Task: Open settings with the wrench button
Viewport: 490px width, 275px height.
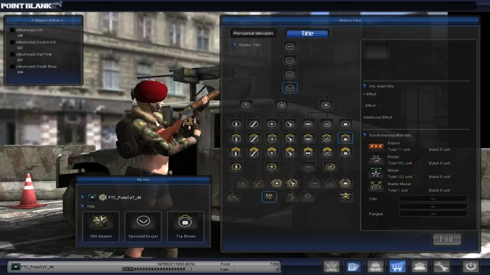Action: [441, 266]
